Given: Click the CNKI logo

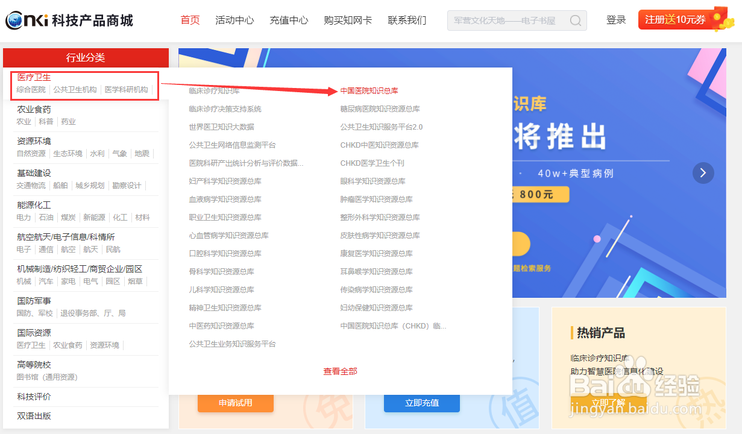Looking at the screenshot, I should [x=69, y=20].
